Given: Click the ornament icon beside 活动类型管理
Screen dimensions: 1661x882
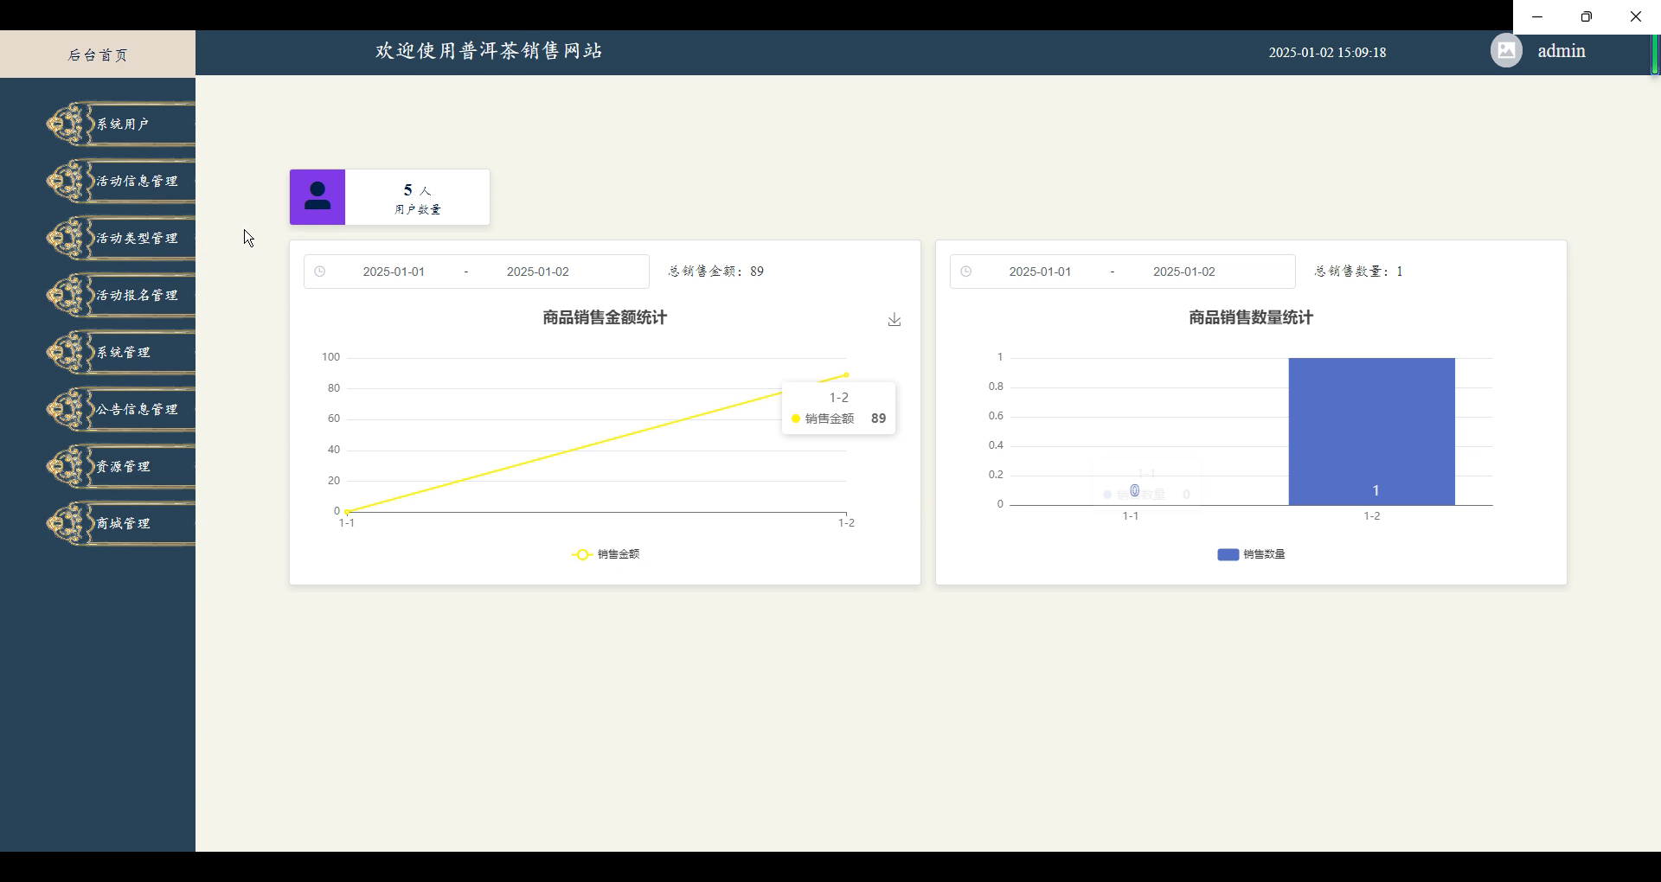Looking at the screenshot, I should coord(69,238).
